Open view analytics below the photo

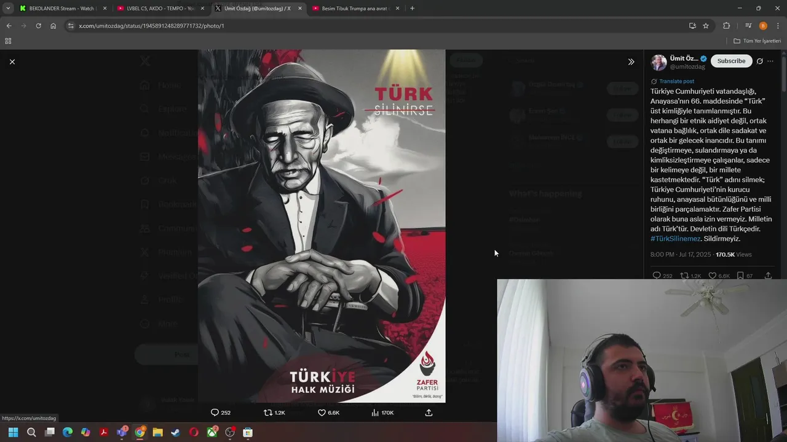(375, 413)
